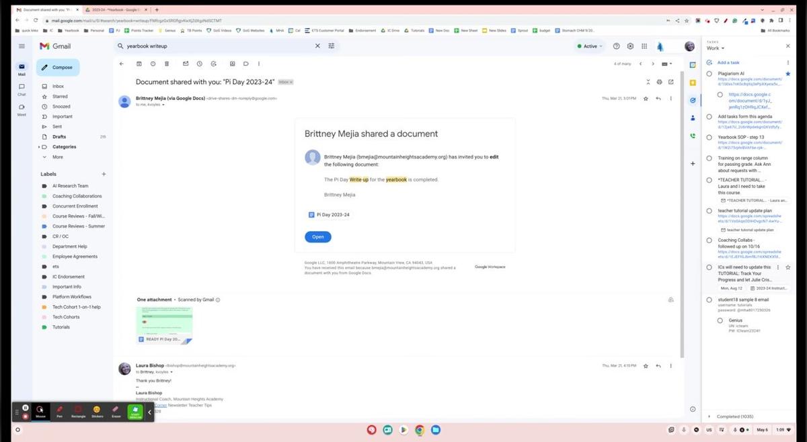The height and width of the screenshot is (442, 807).
Task: Open the 'Pi Day 2023-24' document chip
Action: (x=330, y=215)
